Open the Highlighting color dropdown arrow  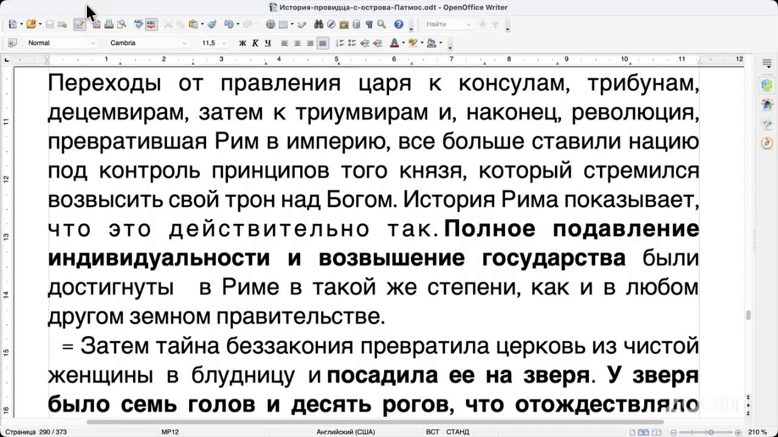[421, 43]
